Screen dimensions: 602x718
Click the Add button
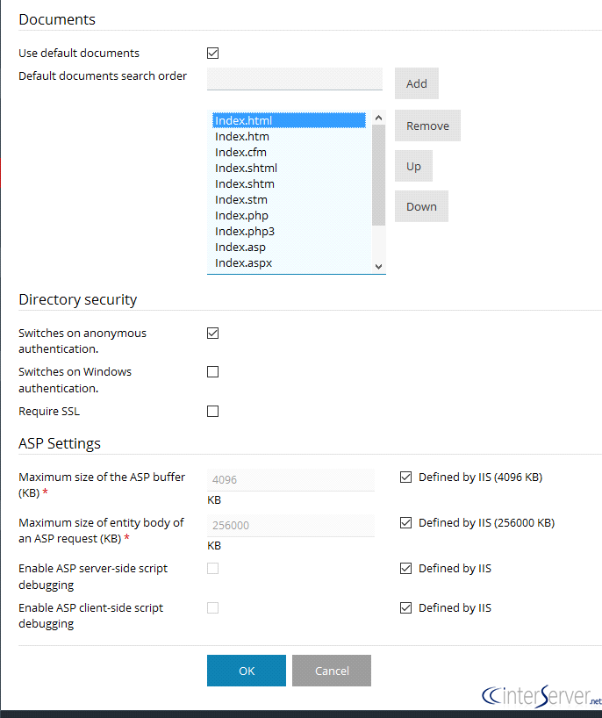pyautogui.click(x=417, y=83)
